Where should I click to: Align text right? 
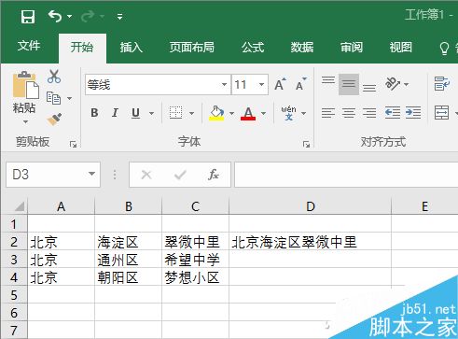pyautogui.click(x=369, y=113)
